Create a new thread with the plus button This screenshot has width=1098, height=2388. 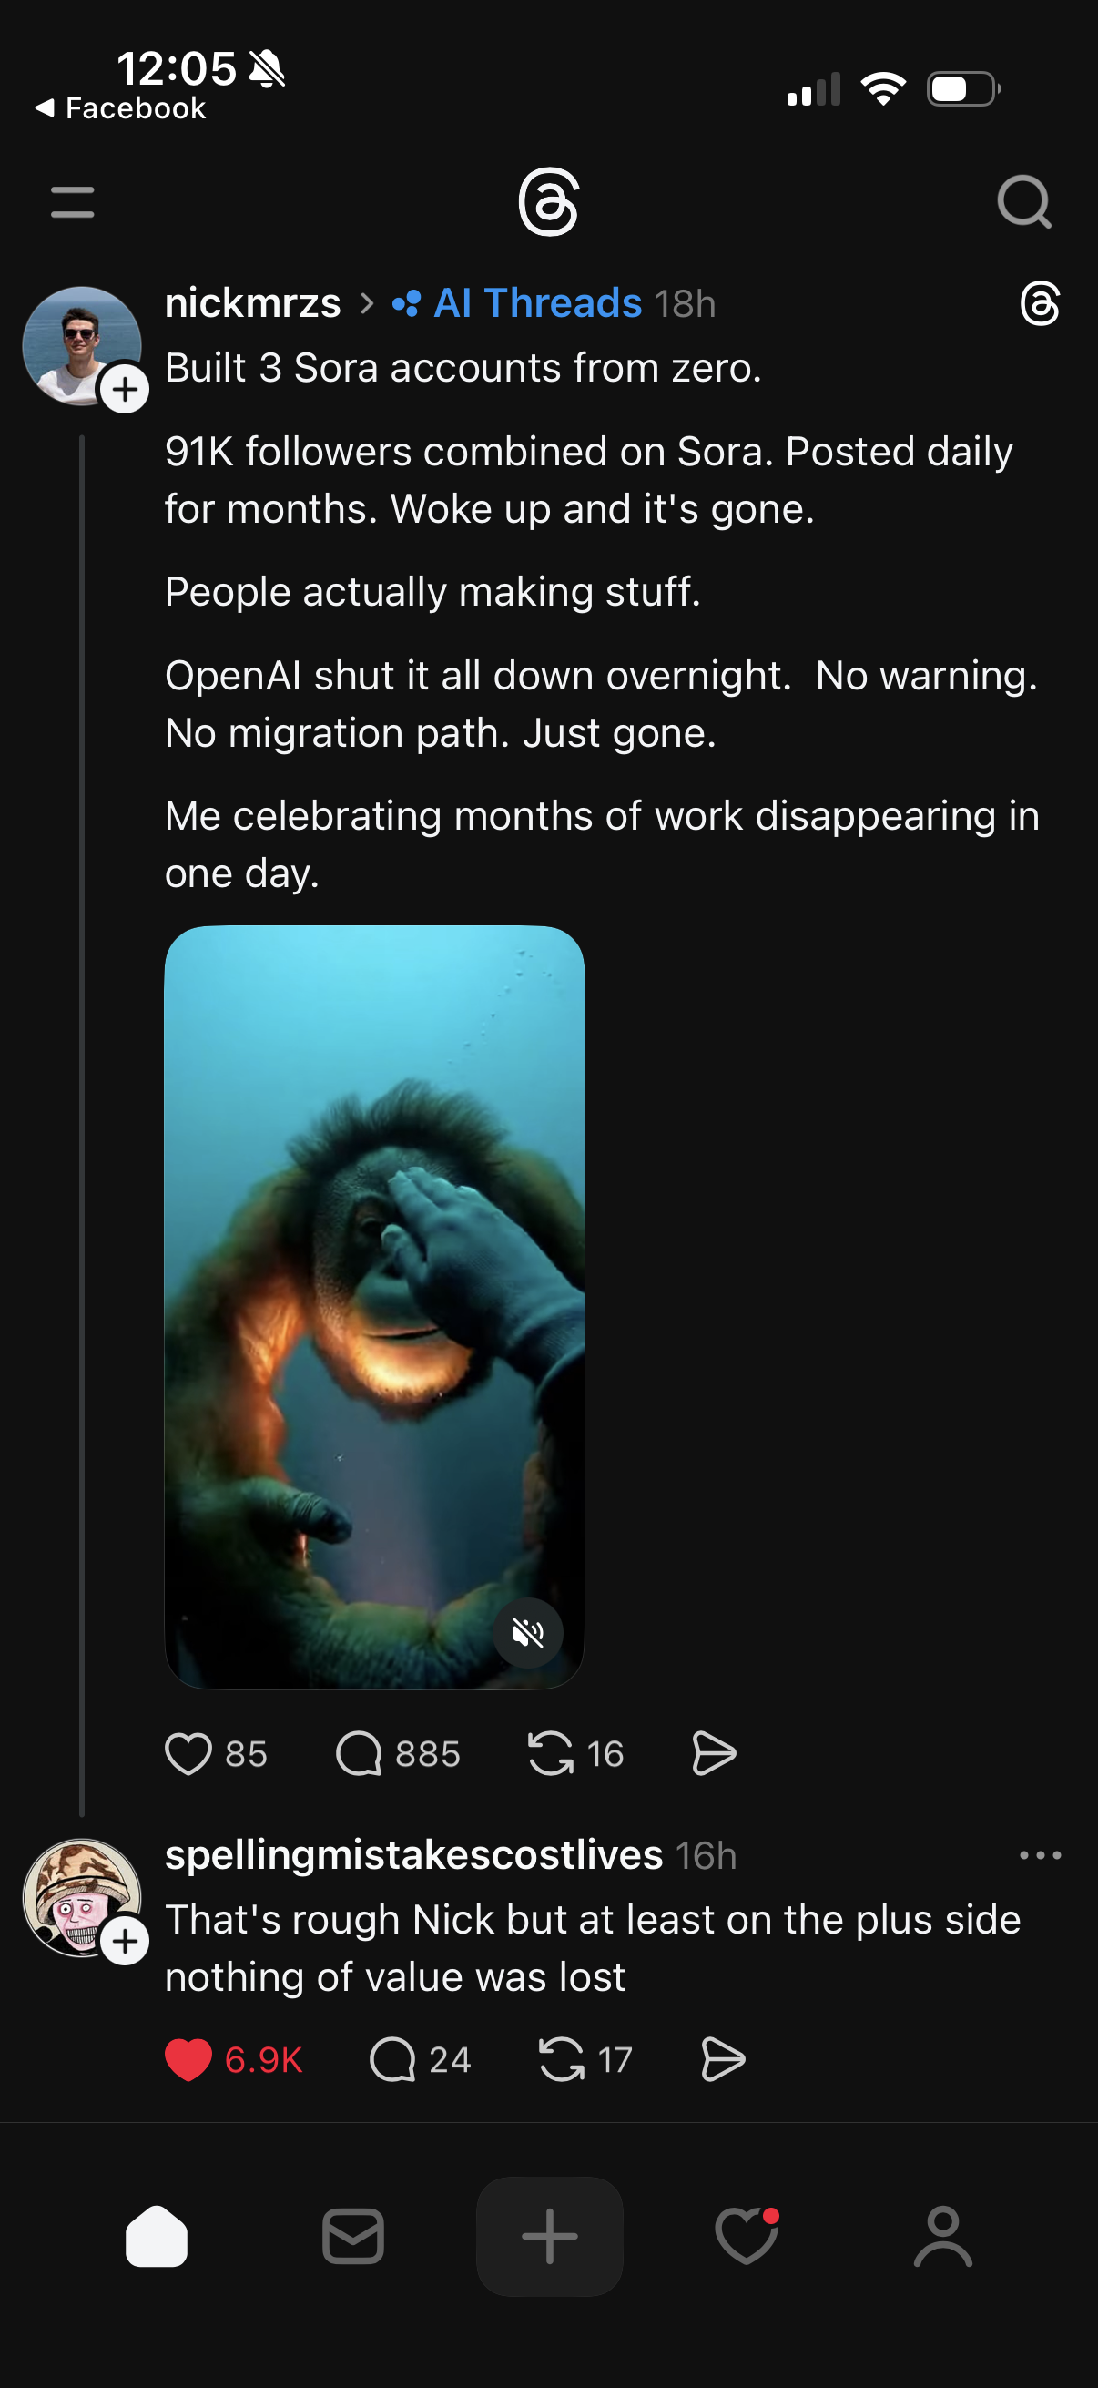point(550,2236)
